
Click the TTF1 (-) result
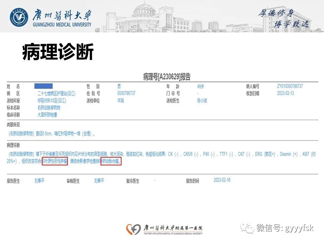[226, 154]
